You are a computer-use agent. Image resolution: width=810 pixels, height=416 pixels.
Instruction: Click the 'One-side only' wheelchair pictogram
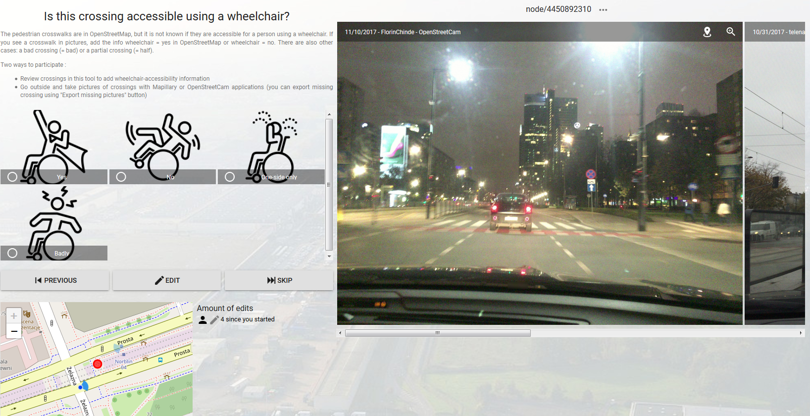tap(271, 141)
